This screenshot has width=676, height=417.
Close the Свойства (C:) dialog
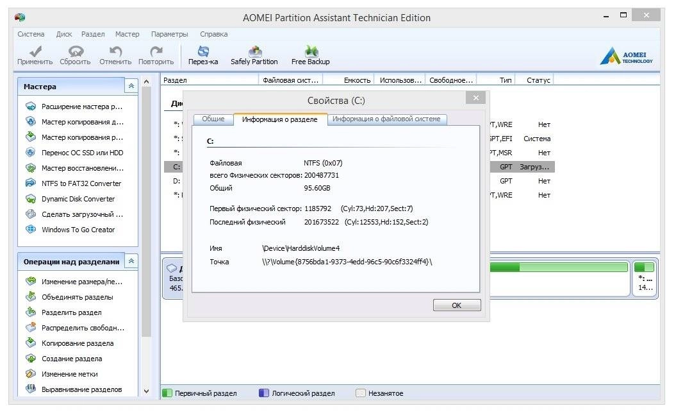[x=475, y=98]
